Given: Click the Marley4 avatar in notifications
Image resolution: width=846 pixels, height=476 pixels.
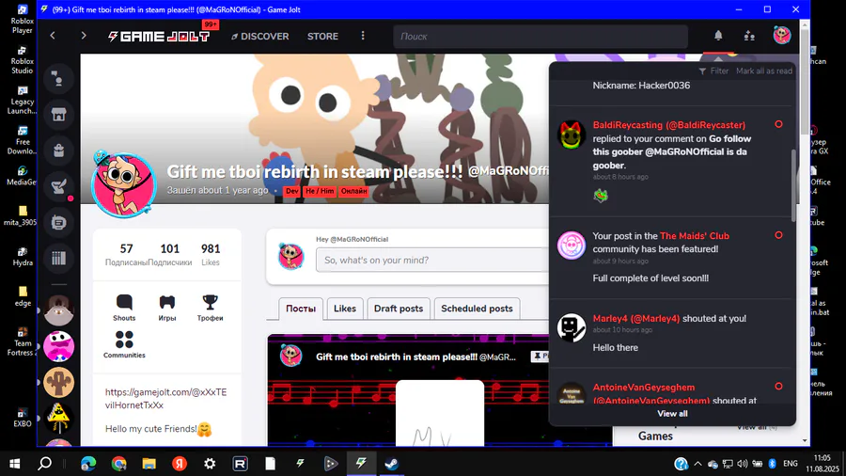Looking at the screenshot, I should click(x=572, y=327).
